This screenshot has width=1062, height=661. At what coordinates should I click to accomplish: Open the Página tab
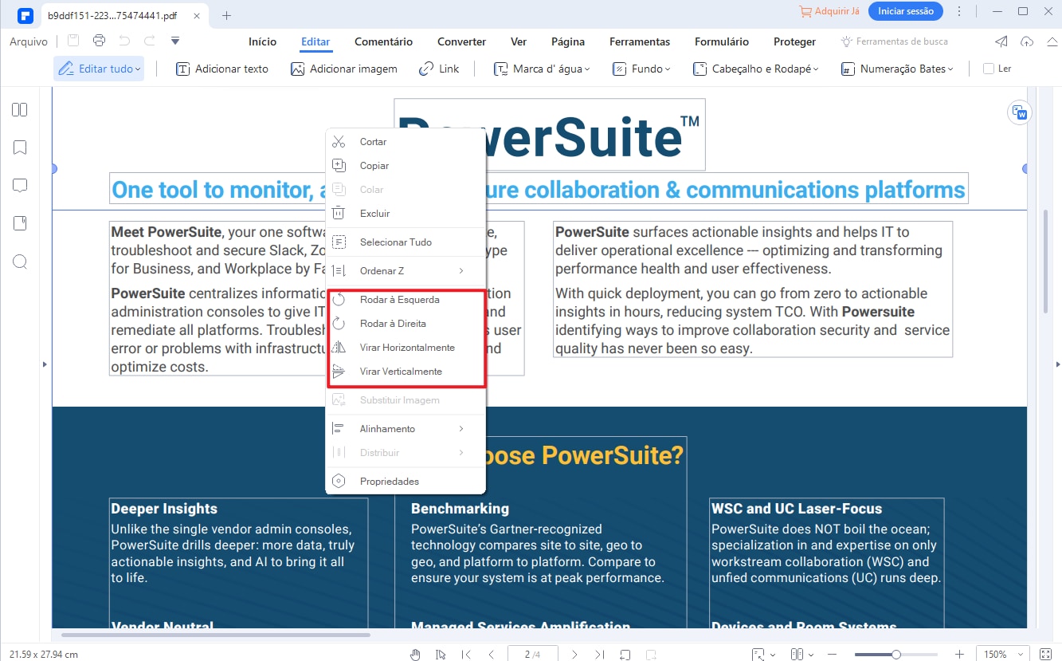coord(568,41)
